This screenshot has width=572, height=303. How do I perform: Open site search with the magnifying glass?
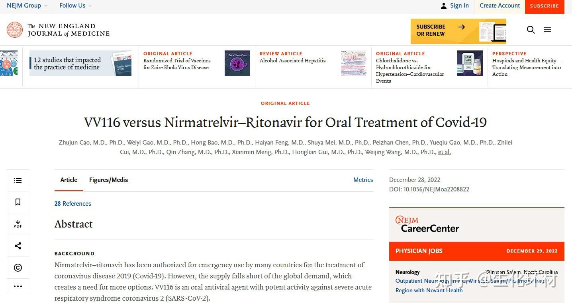click(x=531, y=29)
